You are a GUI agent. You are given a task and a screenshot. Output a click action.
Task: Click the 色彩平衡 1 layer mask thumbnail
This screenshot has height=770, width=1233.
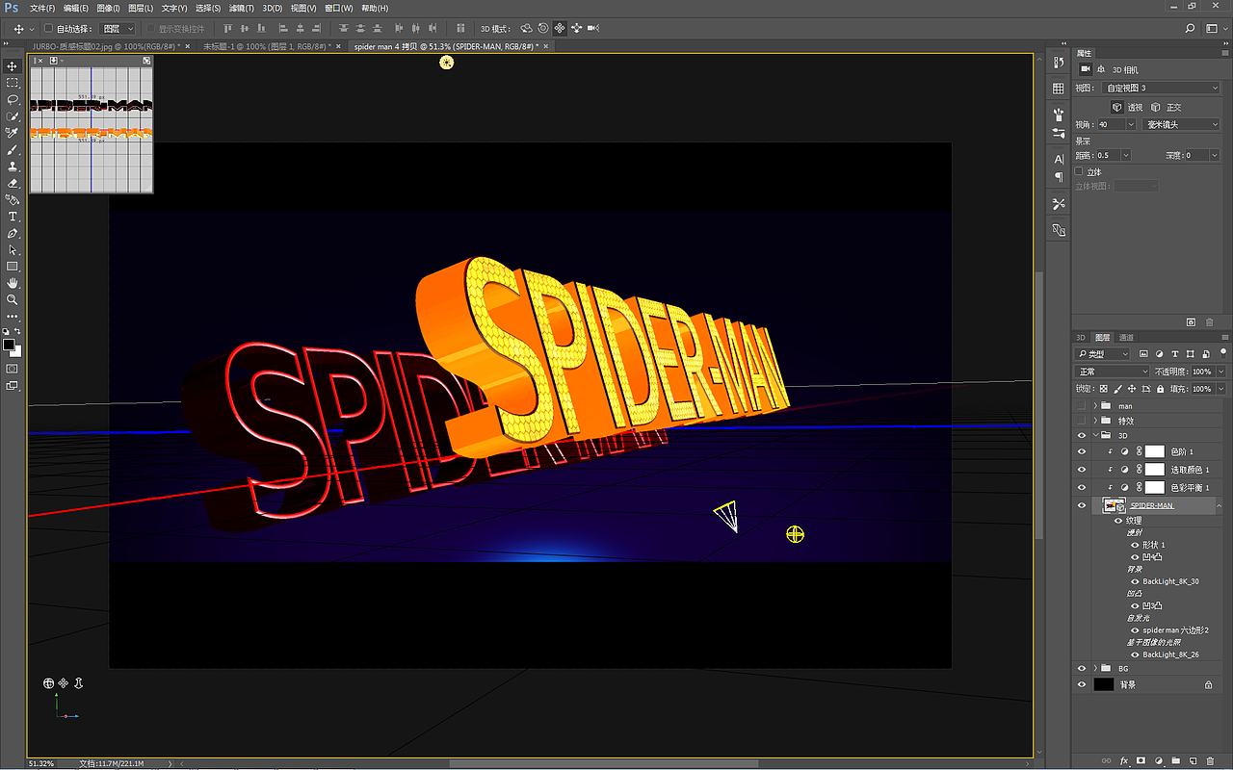click(x=1154, y=487)
